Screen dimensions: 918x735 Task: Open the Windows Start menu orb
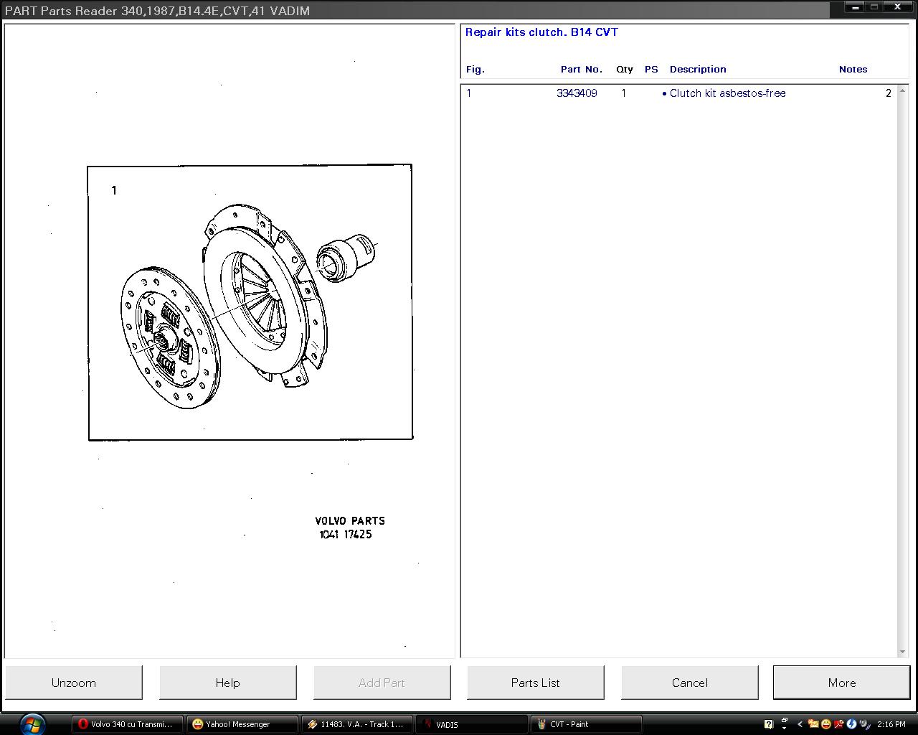tap(34, 724)
